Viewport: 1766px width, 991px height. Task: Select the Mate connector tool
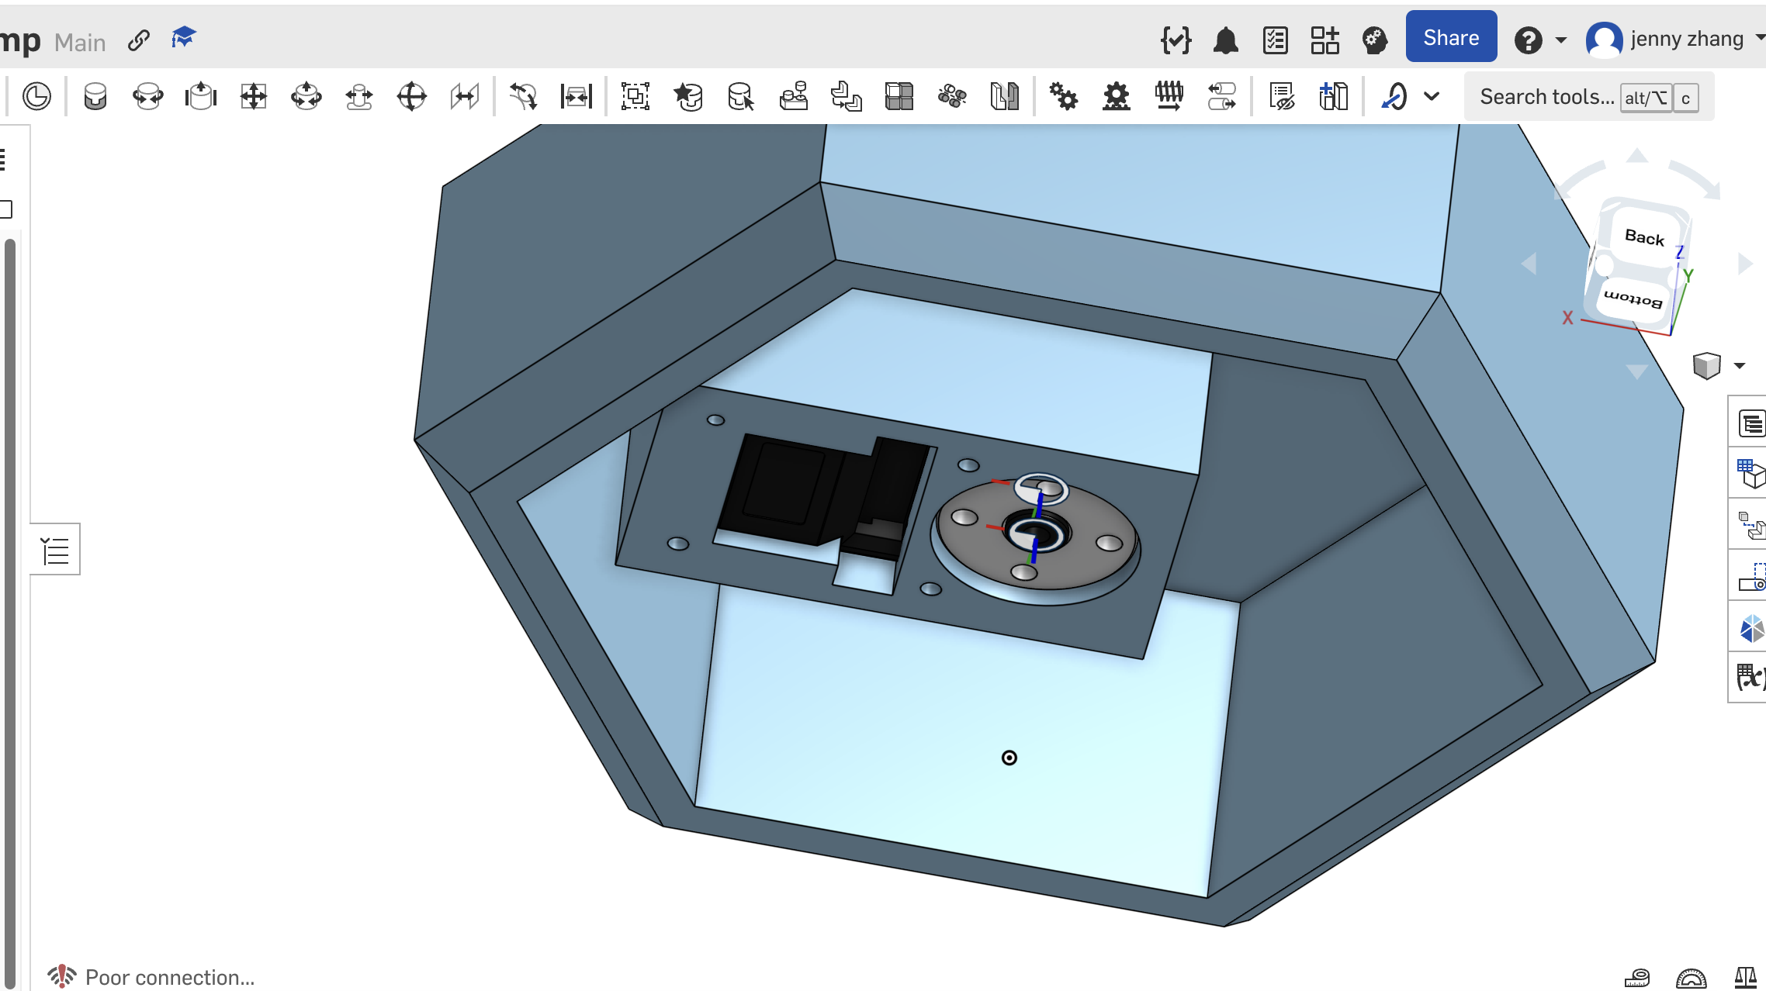(x=688, y=97)
